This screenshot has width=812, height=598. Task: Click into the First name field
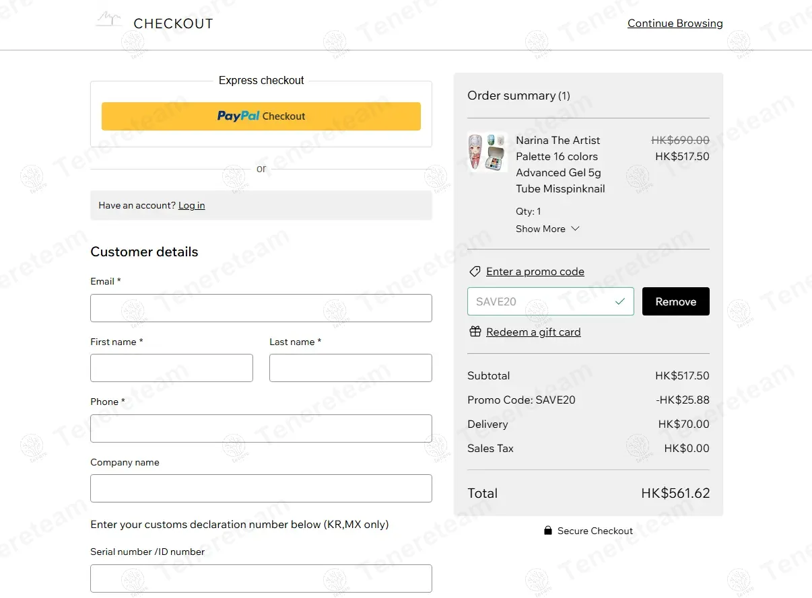pyautogui.click(x=172, y=368)
